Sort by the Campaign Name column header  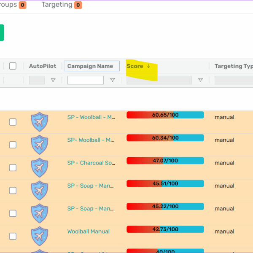coord(90,66)
